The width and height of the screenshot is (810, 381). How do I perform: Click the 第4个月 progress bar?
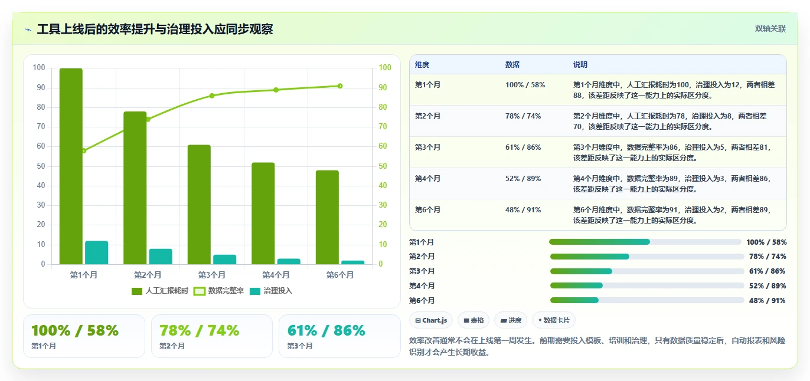(x=647, y=285)
